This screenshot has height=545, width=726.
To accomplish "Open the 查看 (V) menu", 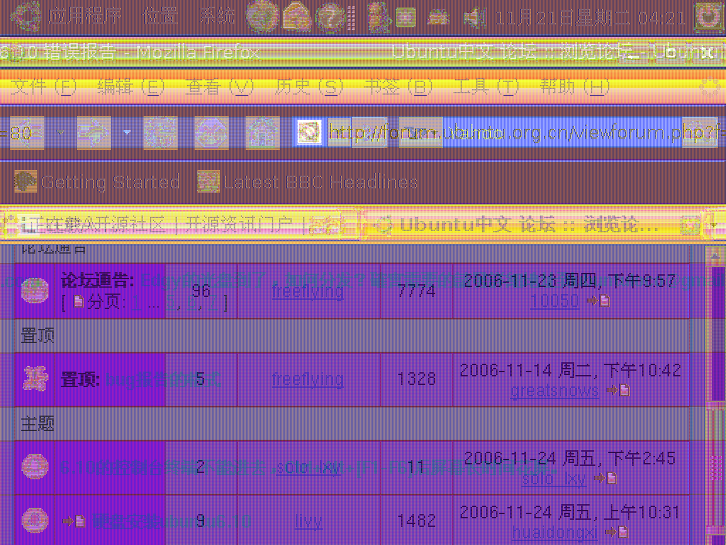I will pos(218,87).
